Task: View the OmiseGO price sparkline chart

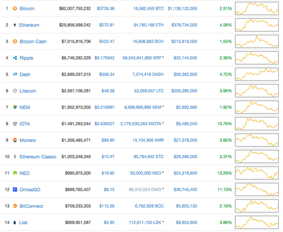Action: (257, 189)
